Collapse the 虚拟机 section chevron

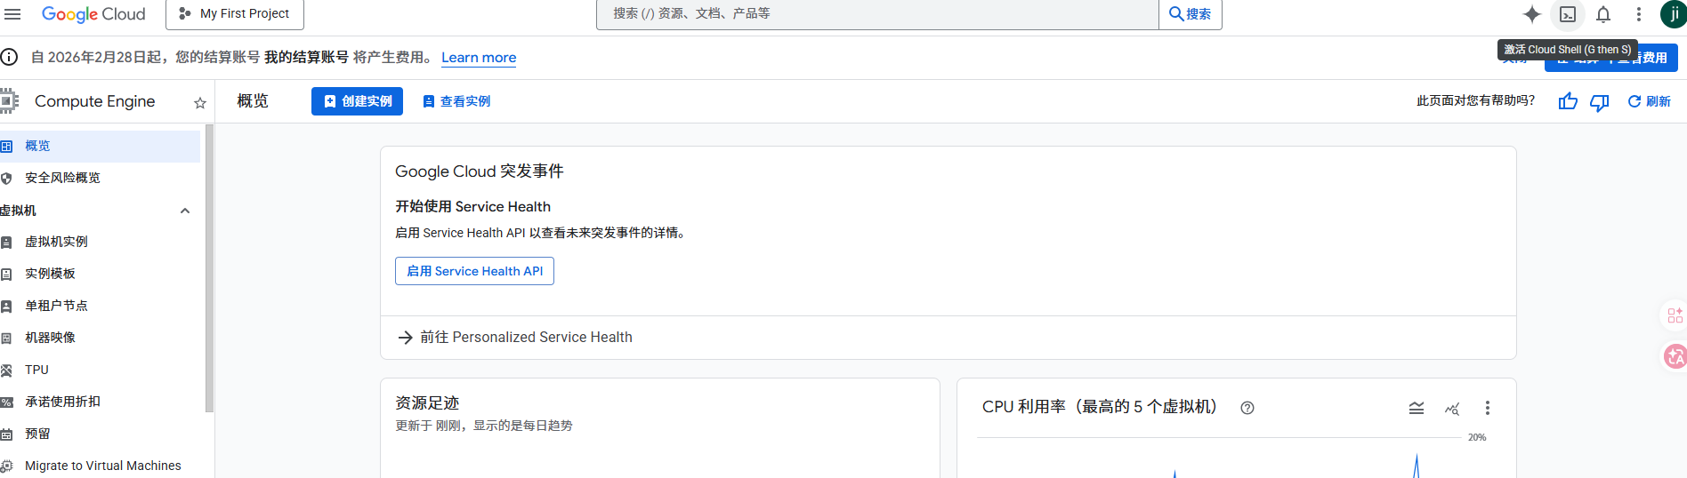185,211
